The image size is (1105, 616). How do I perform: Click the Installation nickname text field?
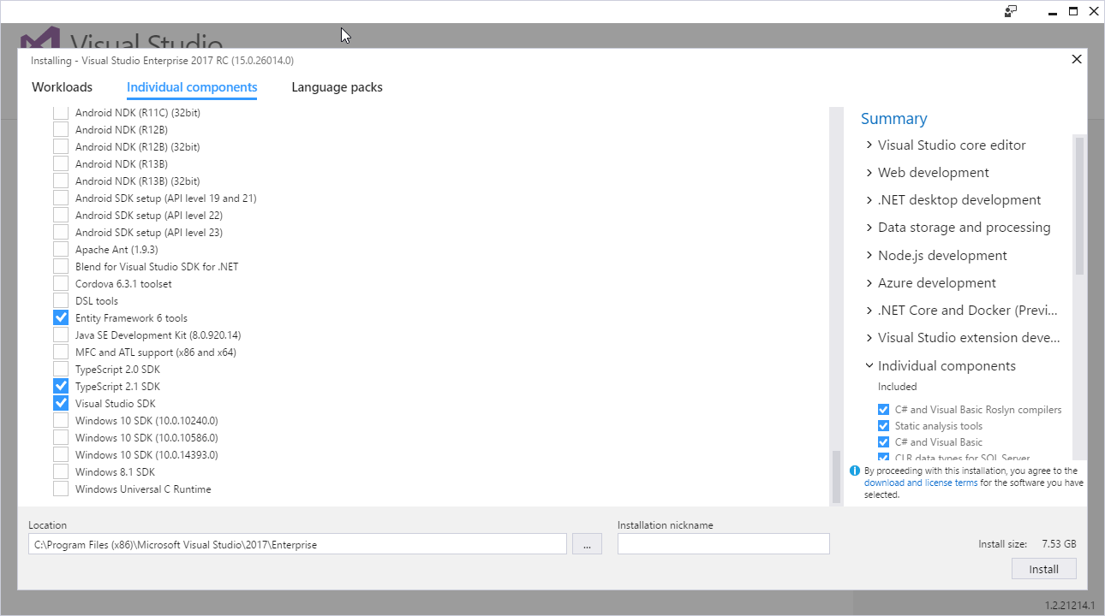point(723,543)
